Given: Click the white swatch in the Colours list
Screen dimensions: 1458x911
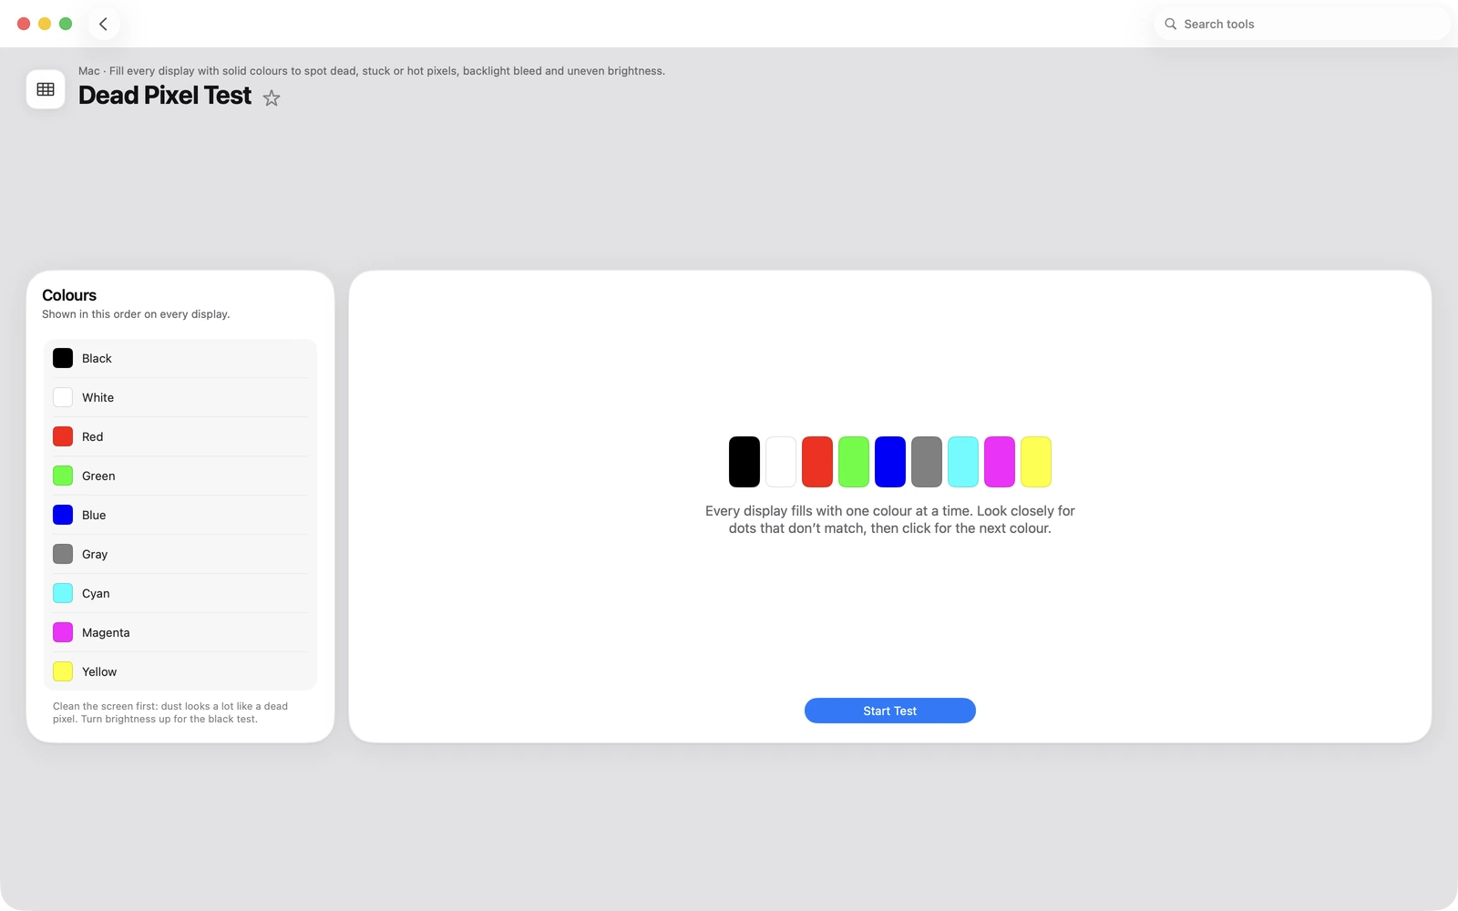Looking at the screenshot, I should [x=63, y=397].
